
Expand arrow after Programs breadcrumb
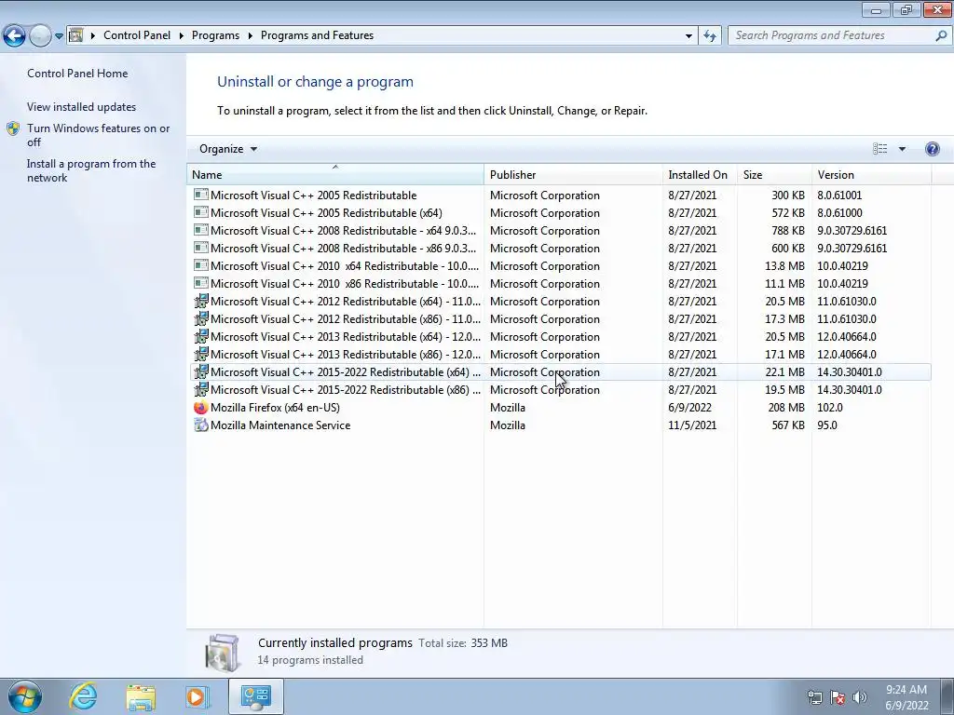tap(250, 35)
